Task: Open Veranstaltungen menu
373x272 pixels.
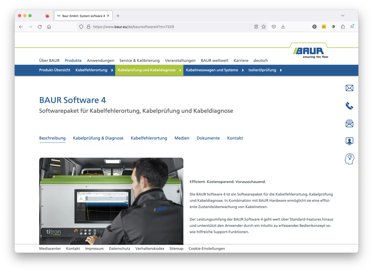Action: click(x=180, y=60)
